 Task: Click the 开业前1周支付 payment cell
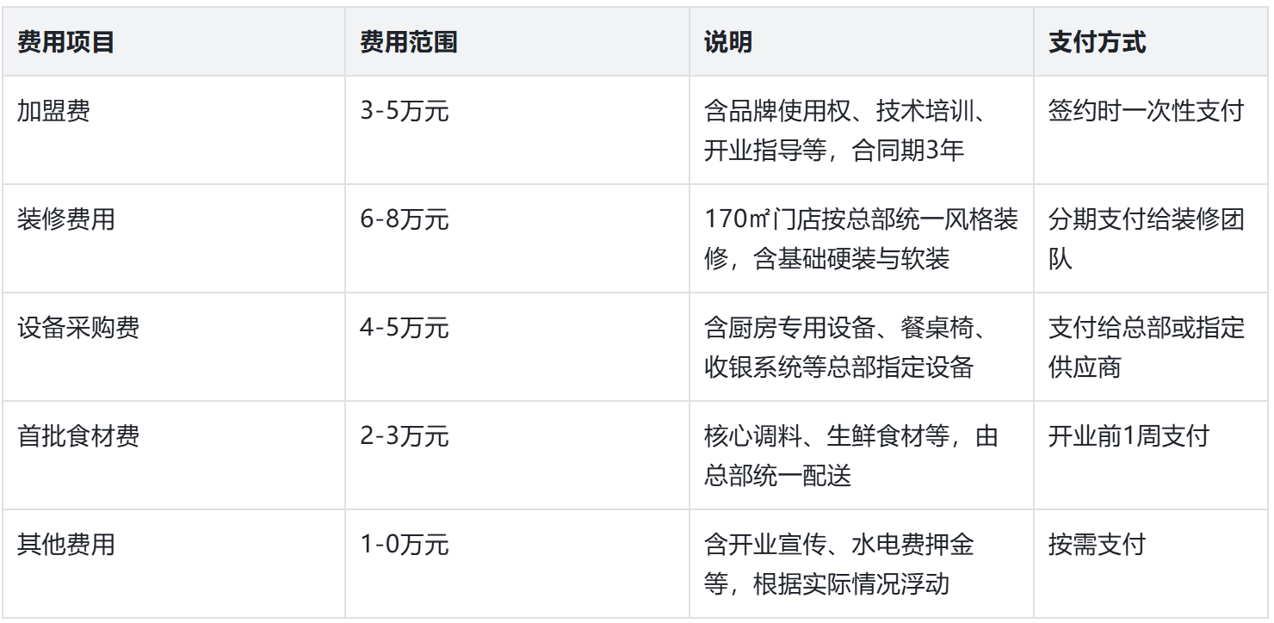point(1128,437)
